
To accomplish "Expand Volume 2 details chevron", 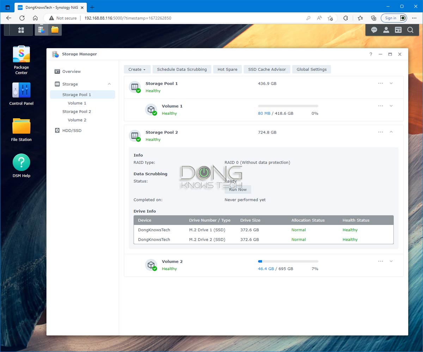I will (391, 261).
